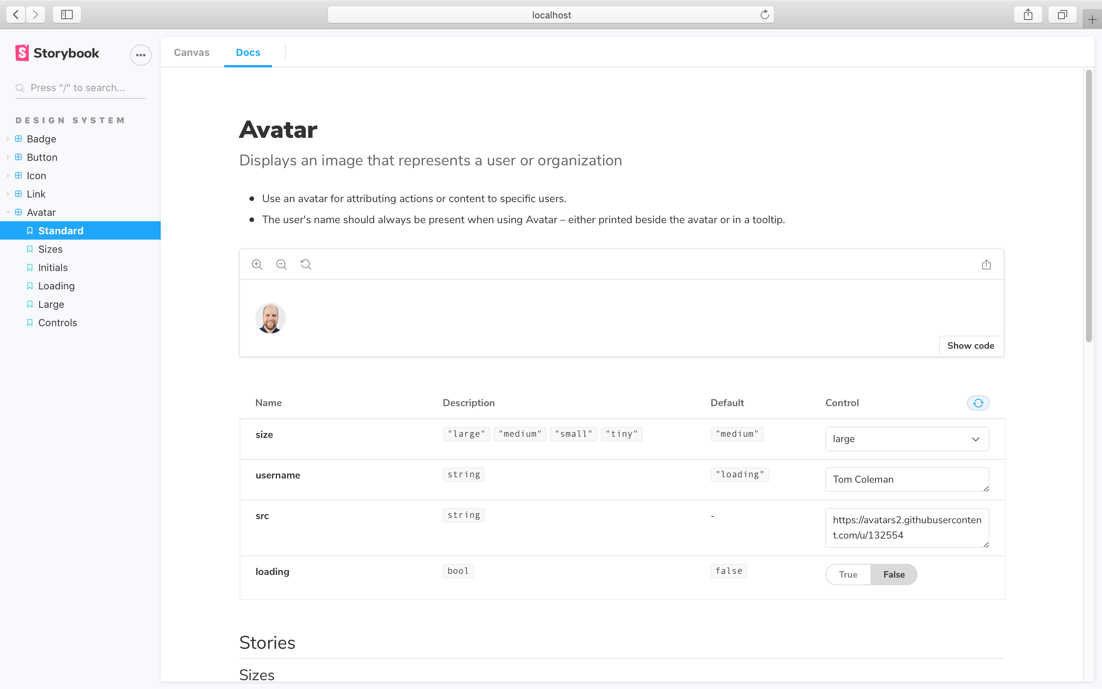Viewport: 1102px width, 689px height.
Task: Click the sidebar toggle panel icon
Action: pyautogui.click(x=67, y=15)
